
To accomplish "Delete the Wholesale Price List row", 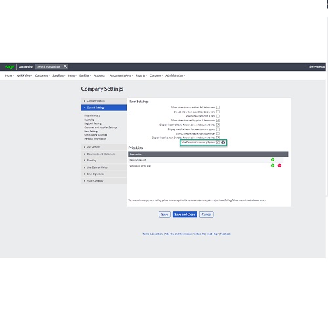I will click(279, 165).
